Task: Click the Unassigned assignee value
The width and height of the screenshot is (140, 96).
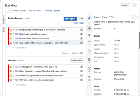Action: (119, 79)
